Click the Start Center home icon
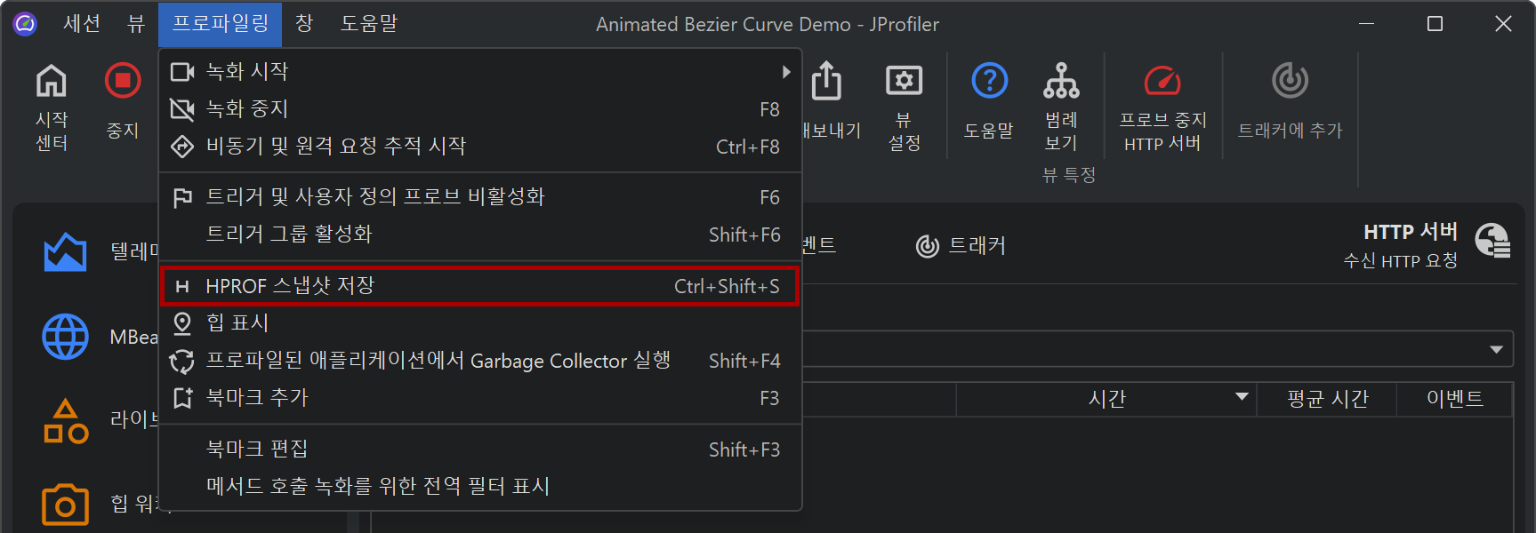 point(51,82)
